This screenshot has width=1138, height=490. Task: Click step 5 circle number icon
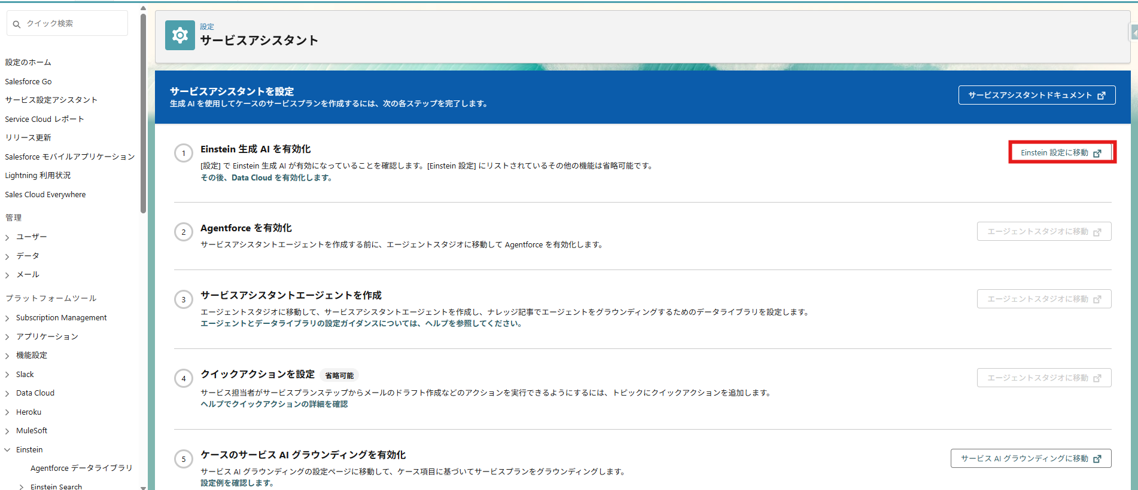point(184,460)
